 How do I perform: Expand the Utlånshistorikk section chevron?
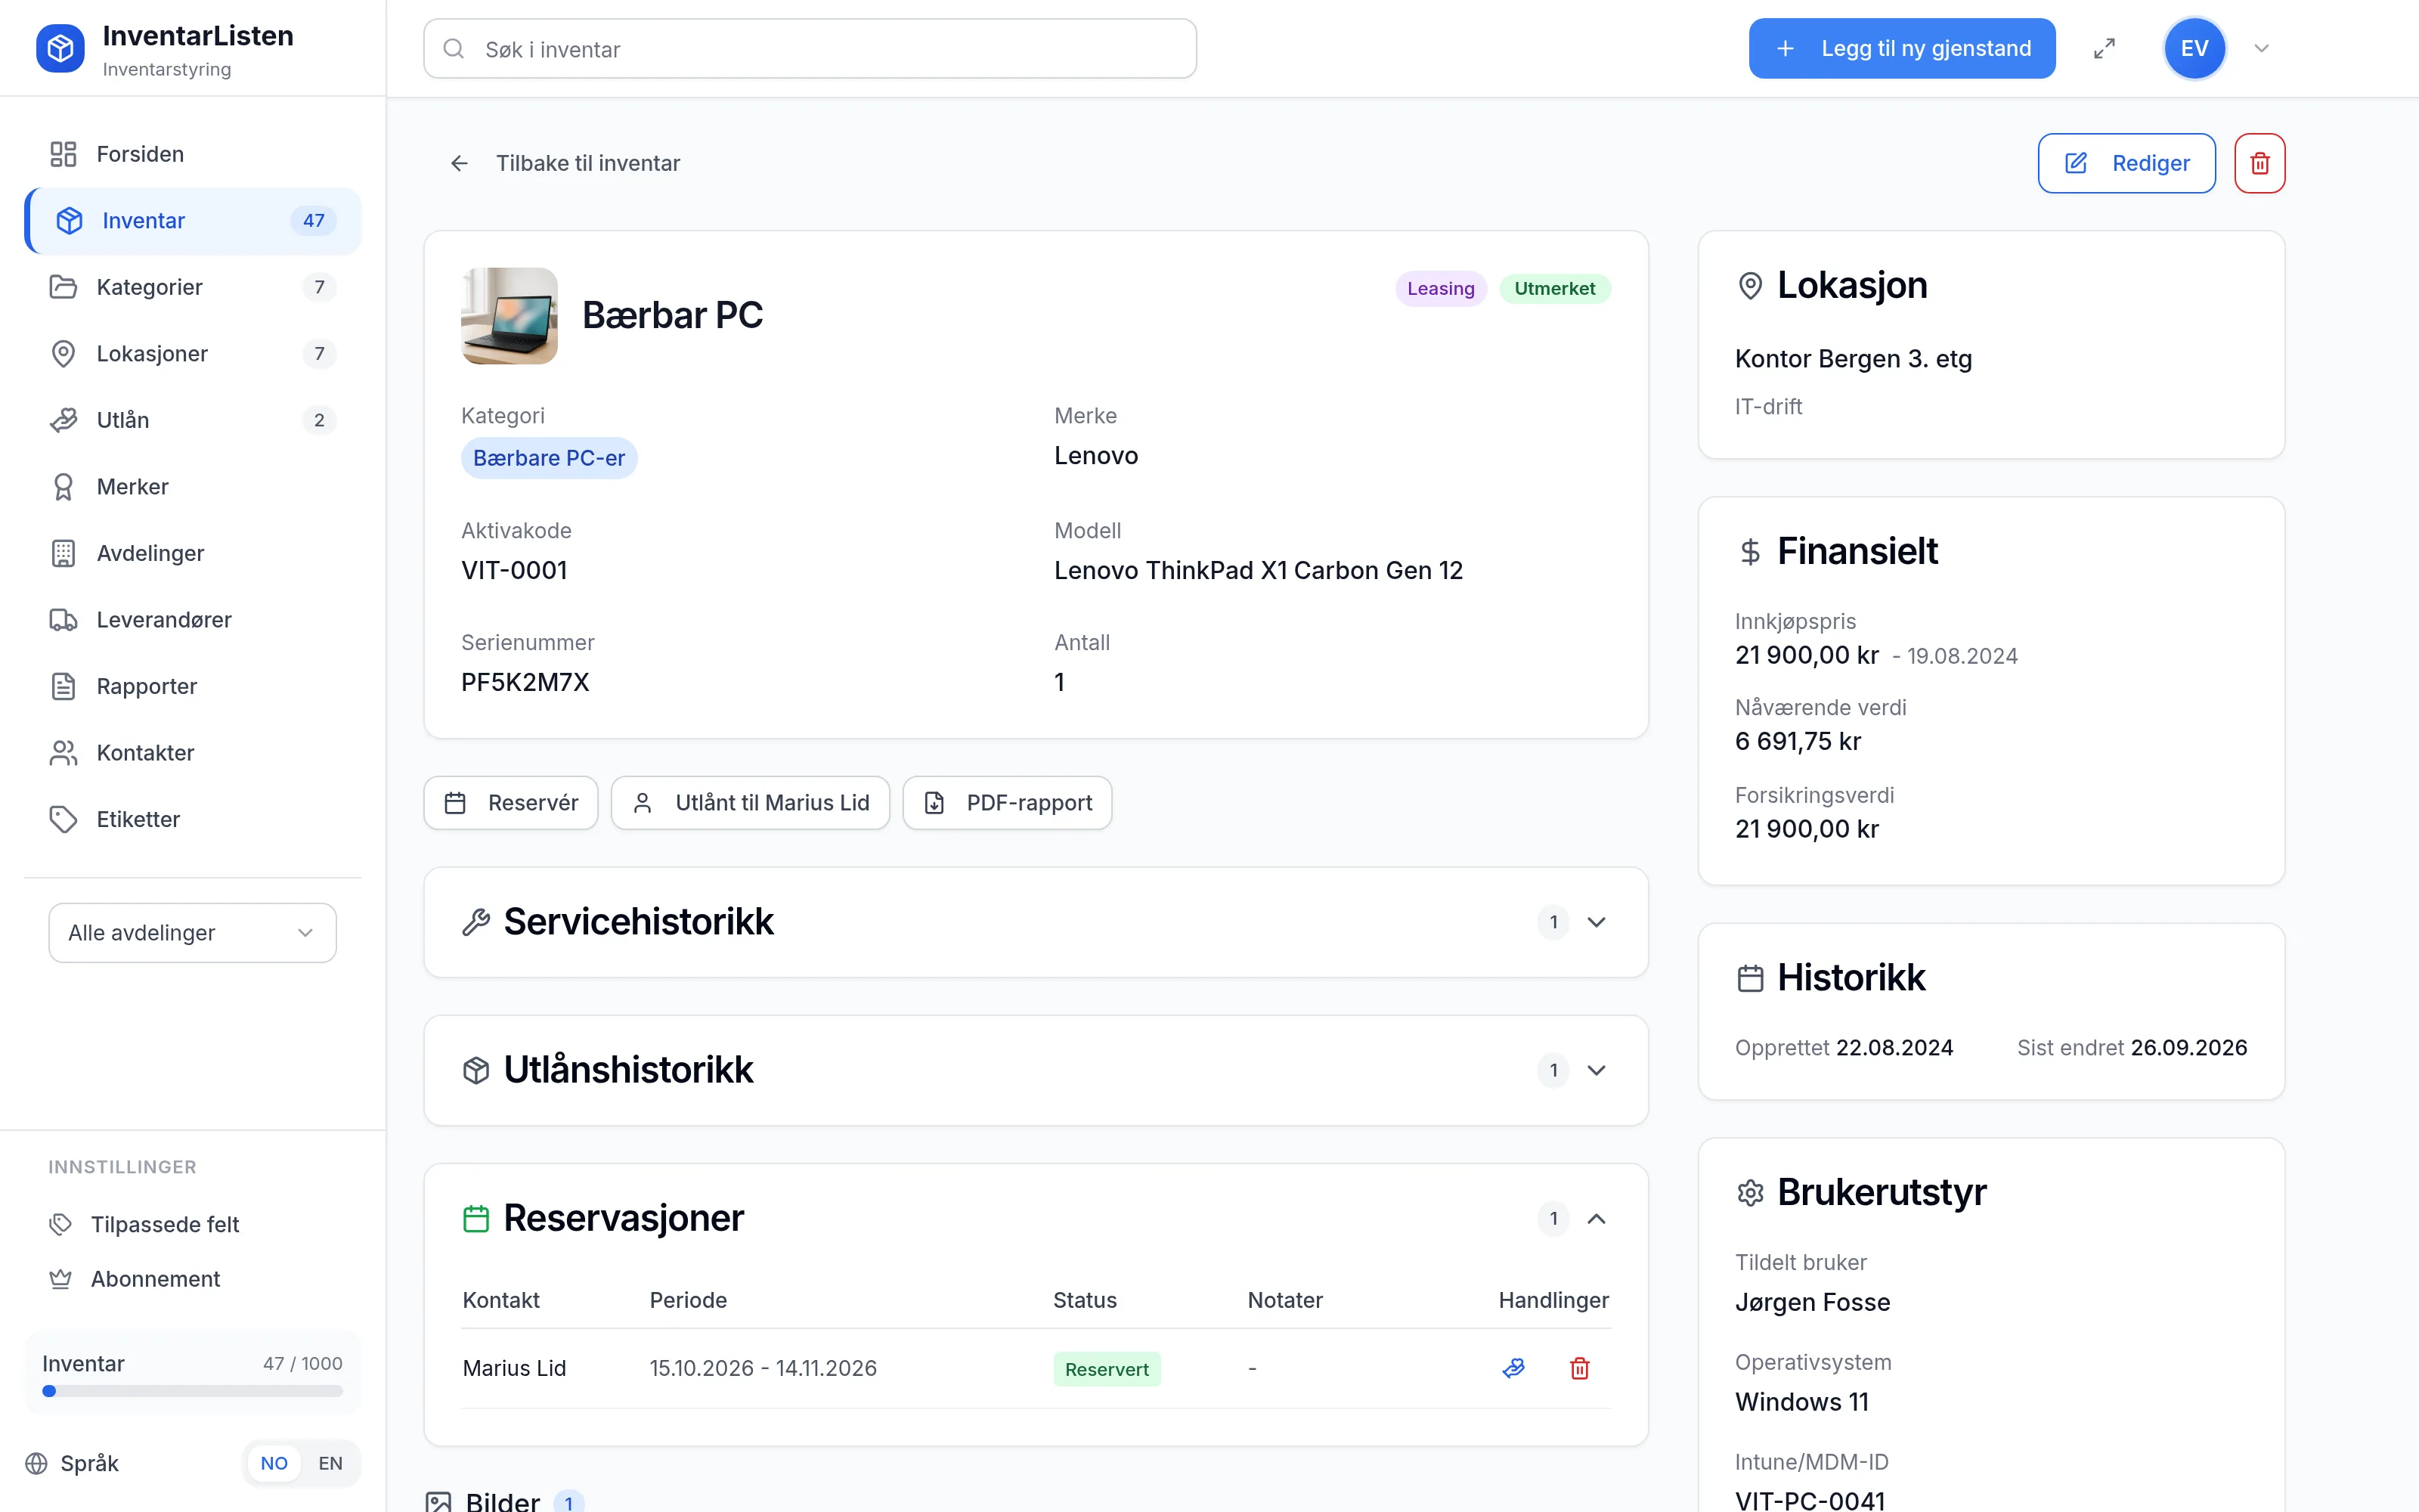click(1597, 1070)
